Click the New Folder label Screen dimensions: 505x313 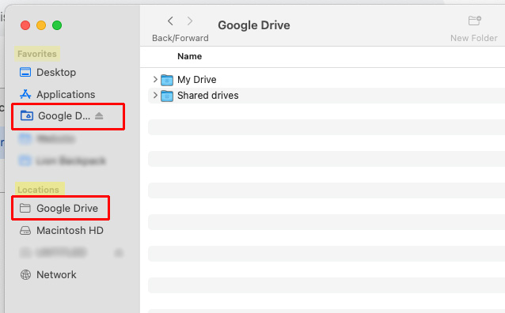(x=474, y=38)
